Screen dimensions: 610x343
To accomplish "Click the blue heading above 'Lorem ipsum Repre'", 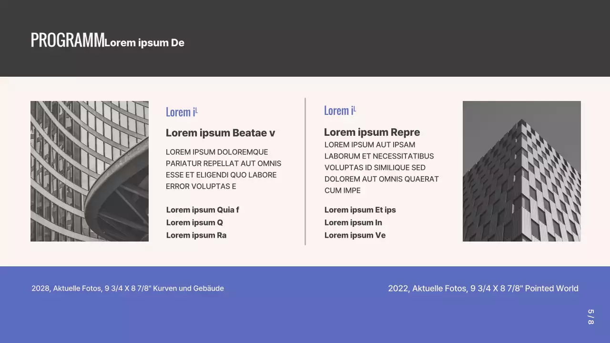I will [339, 111].
